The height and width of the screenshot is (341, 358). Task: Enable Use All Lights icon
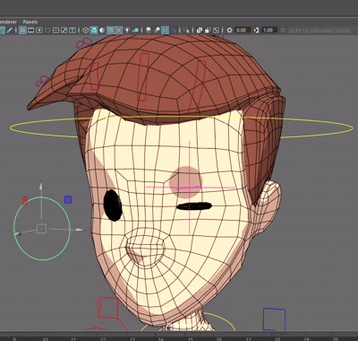pos(127,31)
